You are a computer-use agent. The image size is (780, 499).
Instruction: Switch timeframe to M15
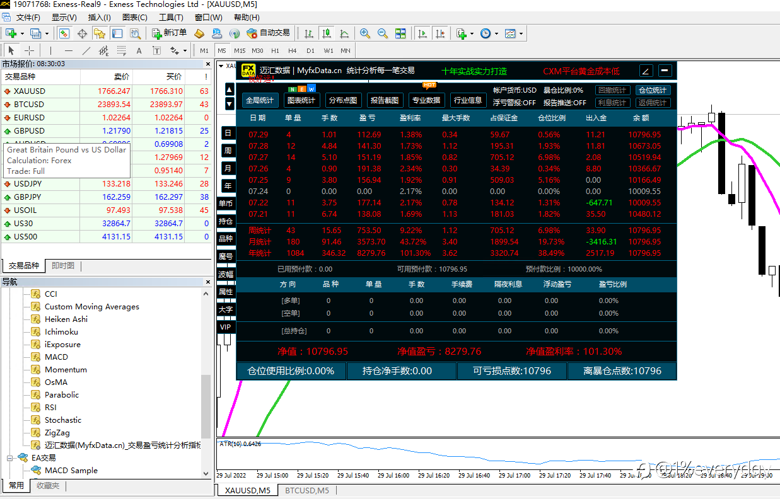240,50
